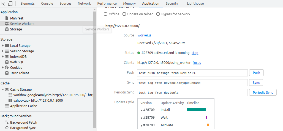Toggle the device toolbar icon
283x131 pixels.
(x=10, y=4)
